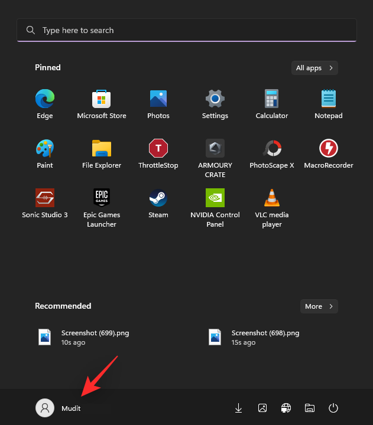Screen dimensions: 373x425
Task: Open recommended file Screenshot (699).png
Action: pos(84,338)
